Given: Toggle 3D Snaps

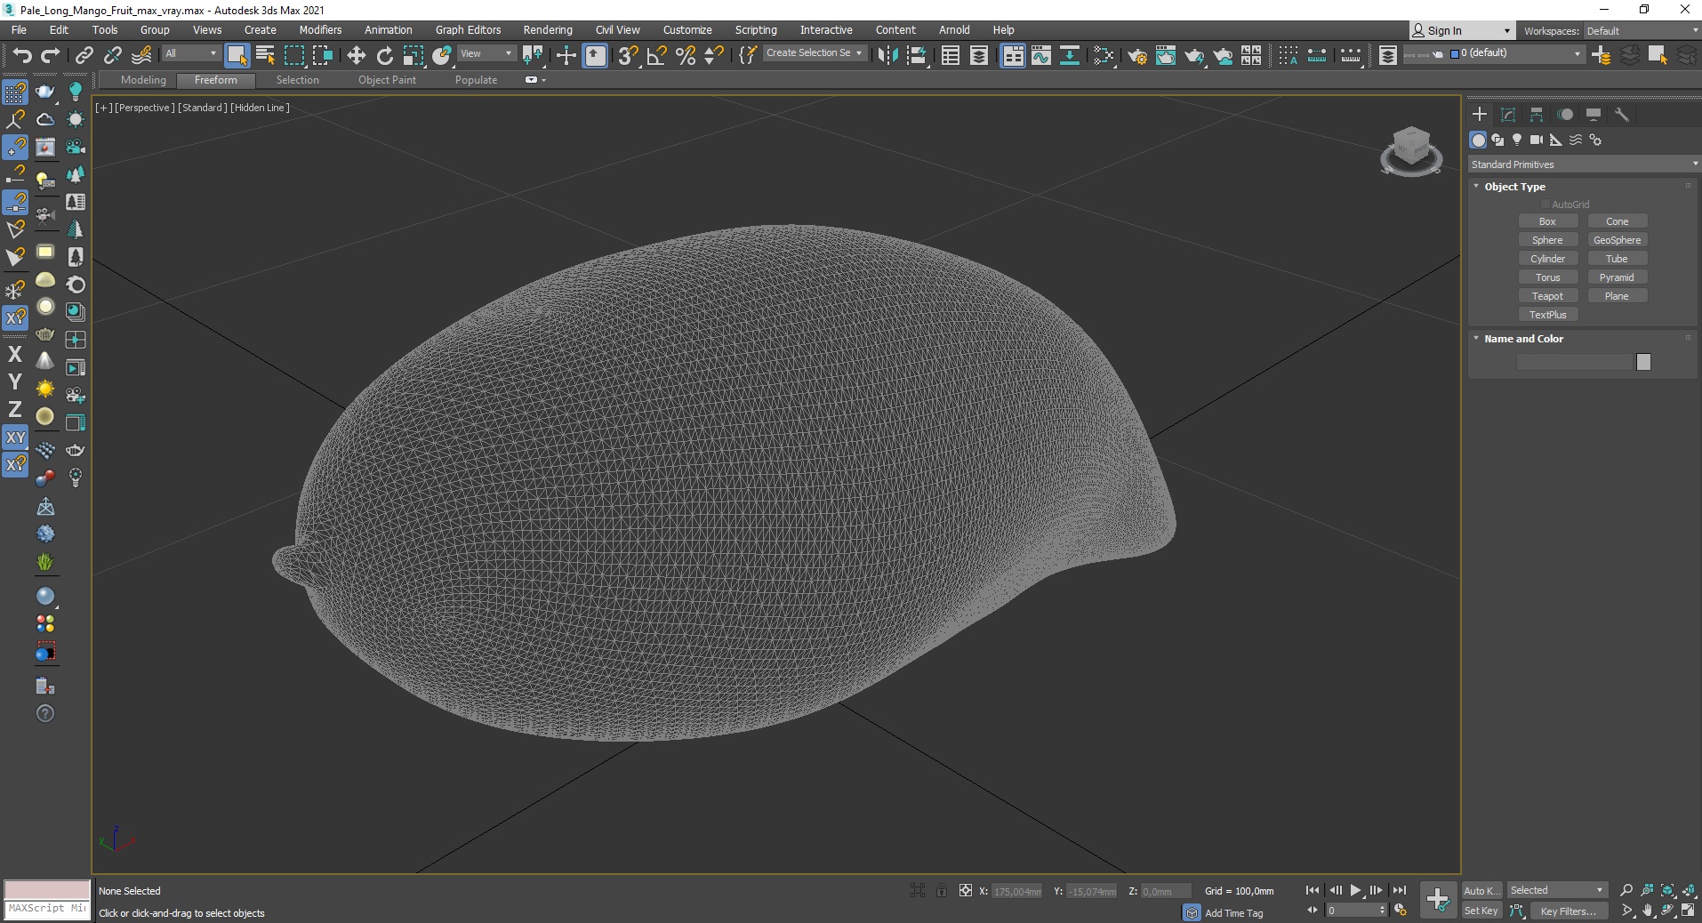Looking at the screenshot, I should pos(628,55).
